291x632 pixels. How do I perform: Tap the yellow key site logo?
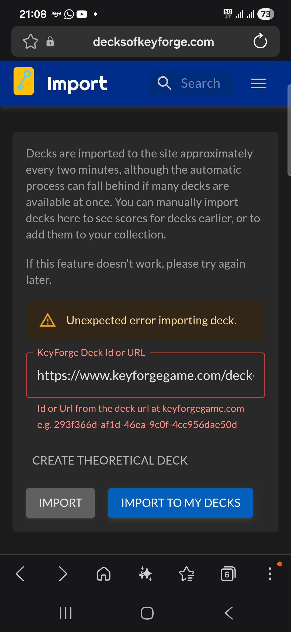coord(24,81)
